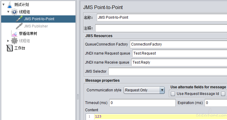Click the active thread group gear icon

(14, 12)
